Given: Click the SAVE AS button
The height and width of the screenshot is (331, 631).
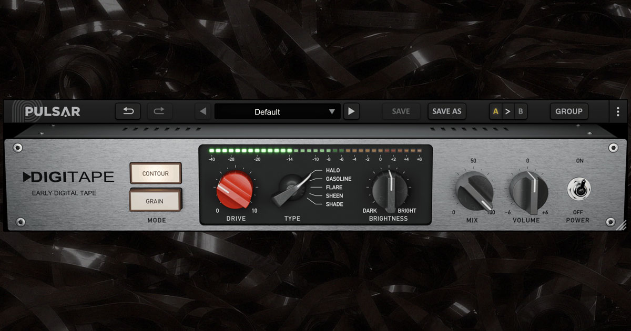Looking at the screenshot, I should tap(446, 111).
